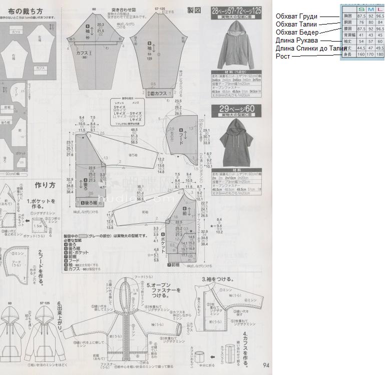Click step '3.袖をつける。' heading
Screen dimensions: 388x375
coord(218,279)
